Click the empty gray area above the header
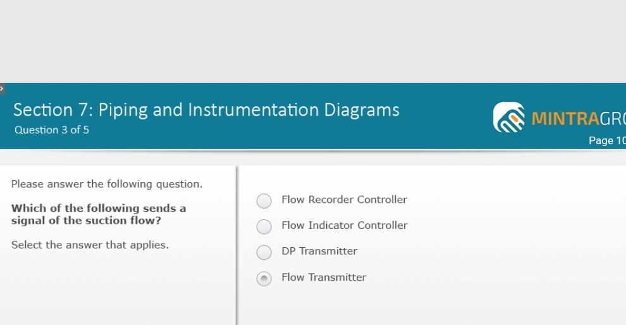 coord(313,41)
